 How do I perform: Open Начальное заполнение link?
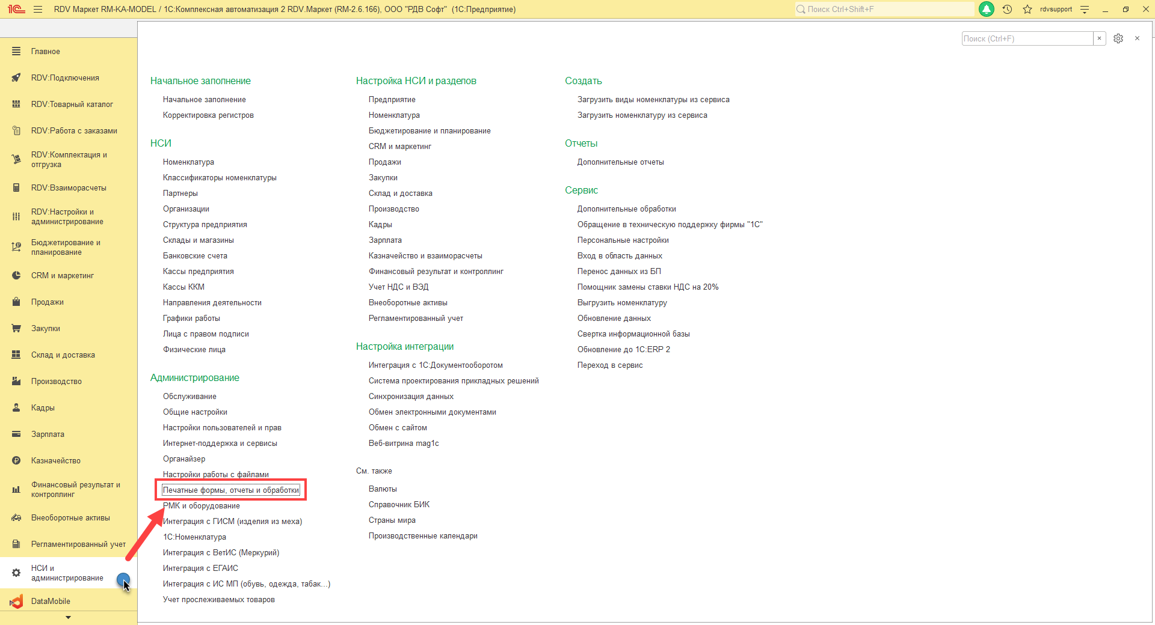click(205, 100)
